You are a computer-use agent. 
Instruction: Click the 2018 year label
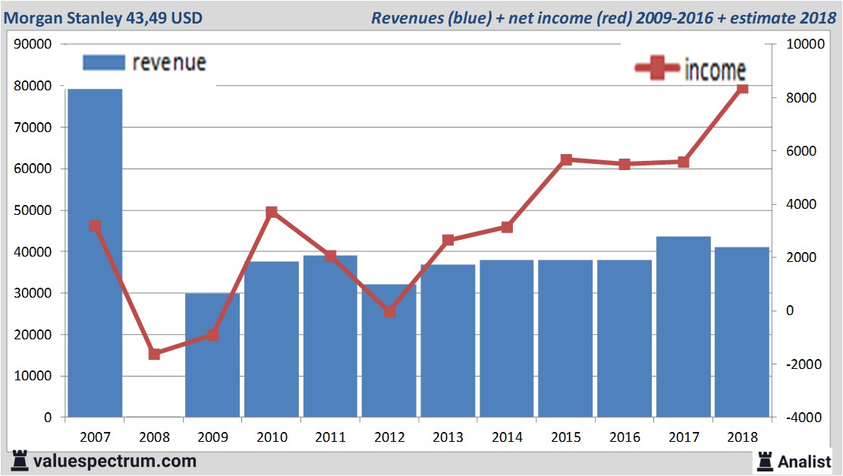click(x=743, y=437)
